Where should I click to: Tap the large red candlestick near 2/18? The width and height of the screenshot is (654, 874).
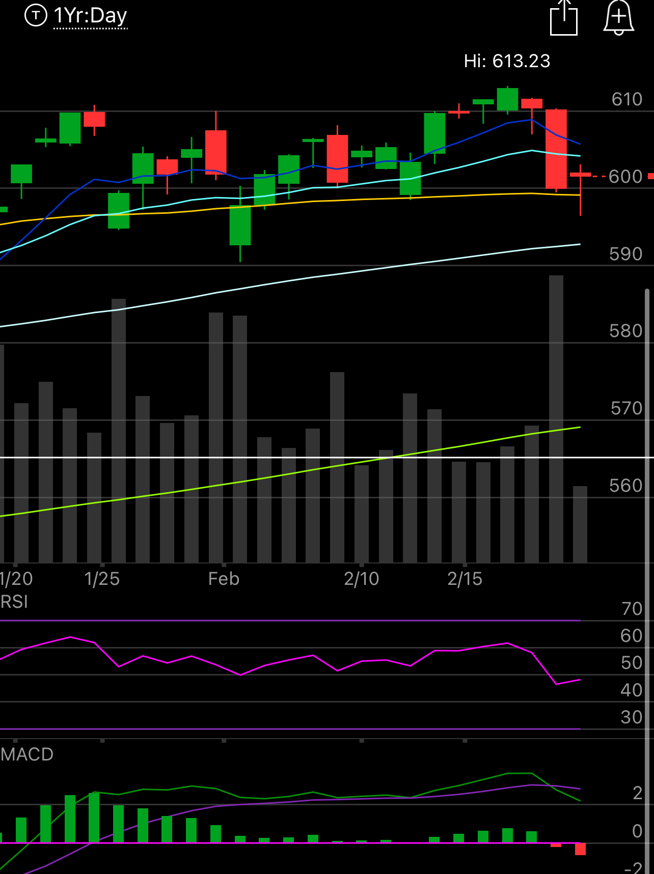556,149
